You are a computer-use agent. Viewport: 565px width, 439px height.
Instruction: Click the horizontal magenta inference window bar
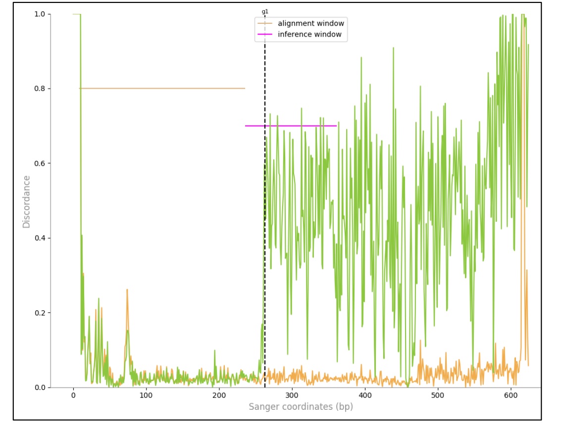(291, 126)
